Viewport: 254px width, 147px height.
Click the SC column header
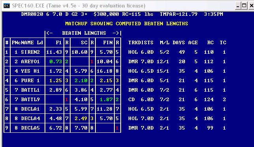84,43
